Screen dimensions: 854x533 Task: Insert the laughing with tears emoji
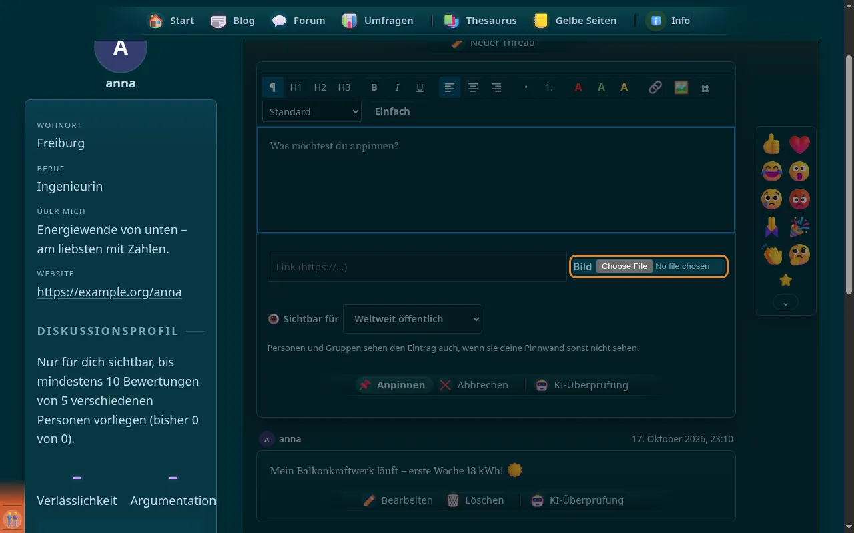[772, 171]
